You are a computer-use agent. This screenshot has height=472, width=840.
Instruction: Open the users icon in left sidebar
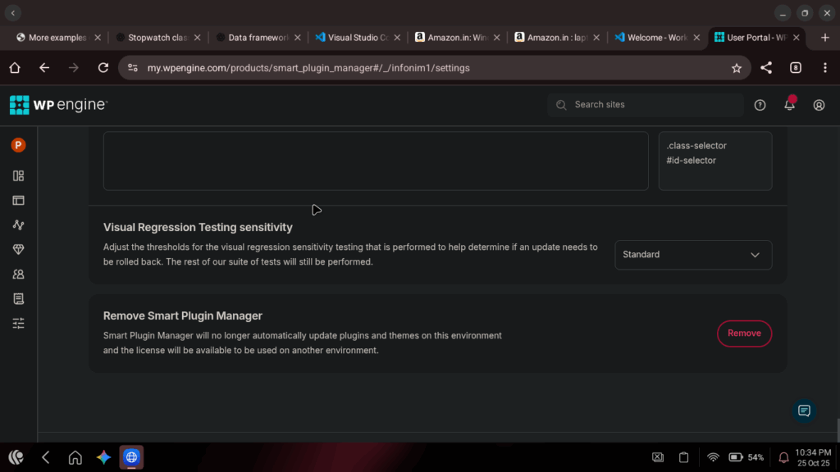(18, 274)
